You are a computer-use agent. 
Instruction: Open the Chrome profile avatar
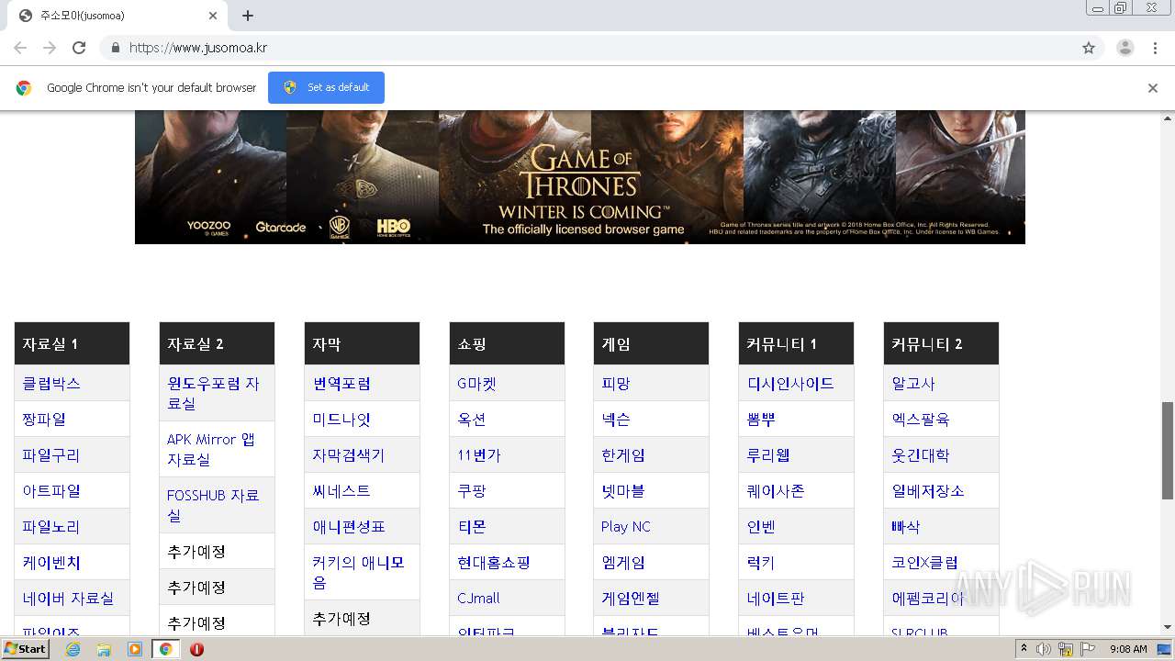1125,48
